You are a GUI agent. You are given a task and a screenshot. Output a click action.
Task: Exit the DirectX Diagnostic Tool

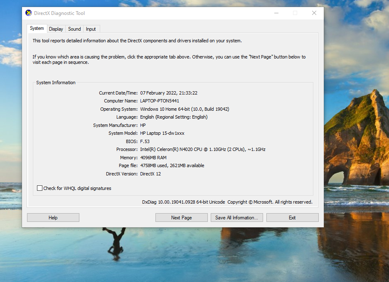[292, 218]
